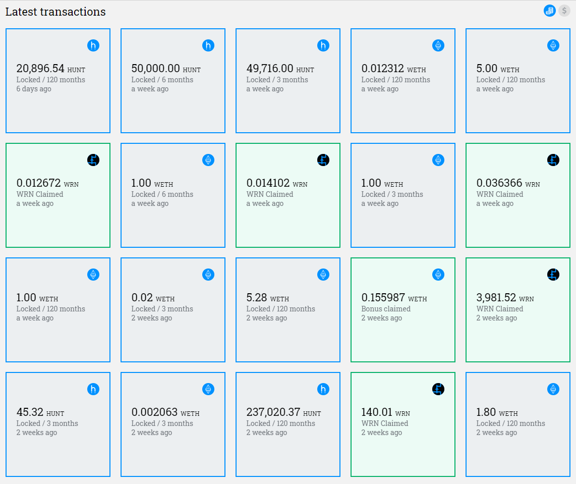576x484 pixels.
Task: Select the 0.155987 WETH amount
Action: (394, 298)
